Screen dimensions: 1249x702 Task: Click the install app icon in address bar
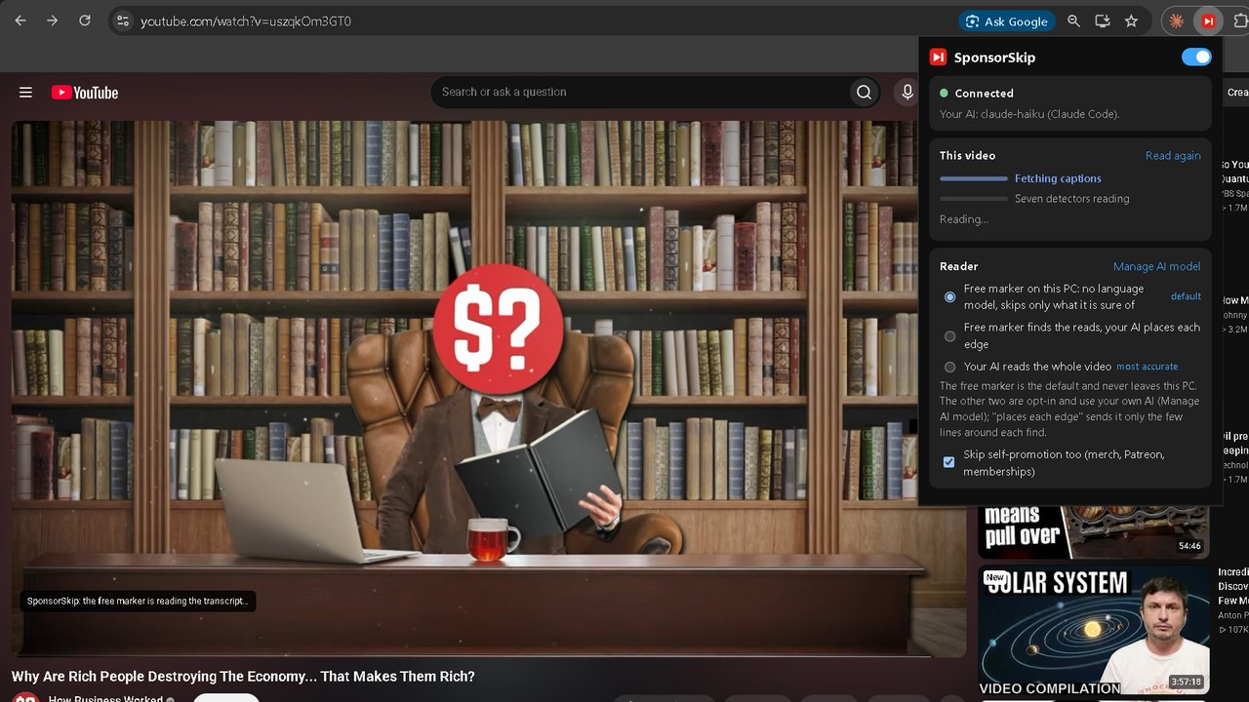[1103, 20]
